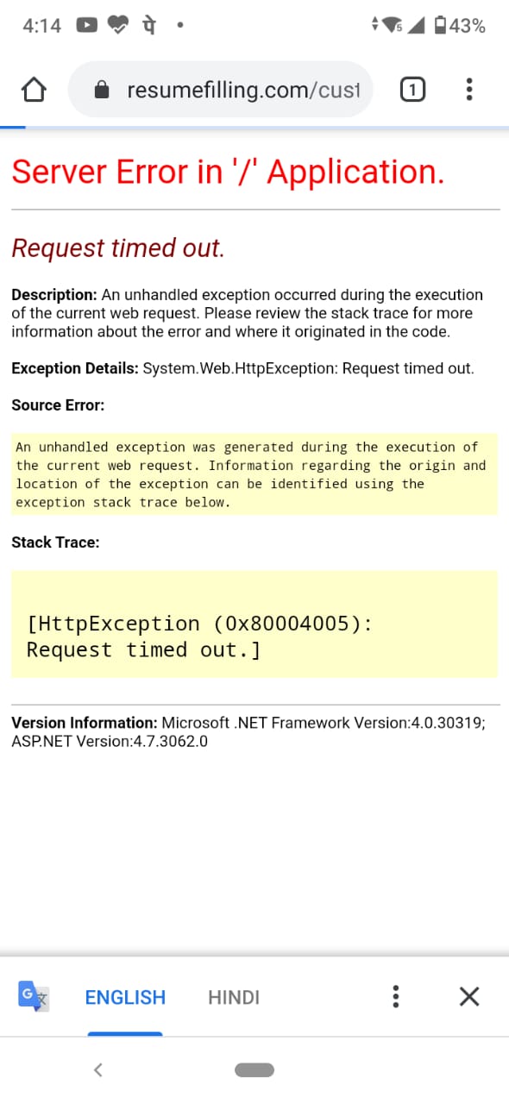This screenshot has height=1104, width=509.
Task: Tap the 'Server Error in '/' Application' heading
Action: click(229, 172)
